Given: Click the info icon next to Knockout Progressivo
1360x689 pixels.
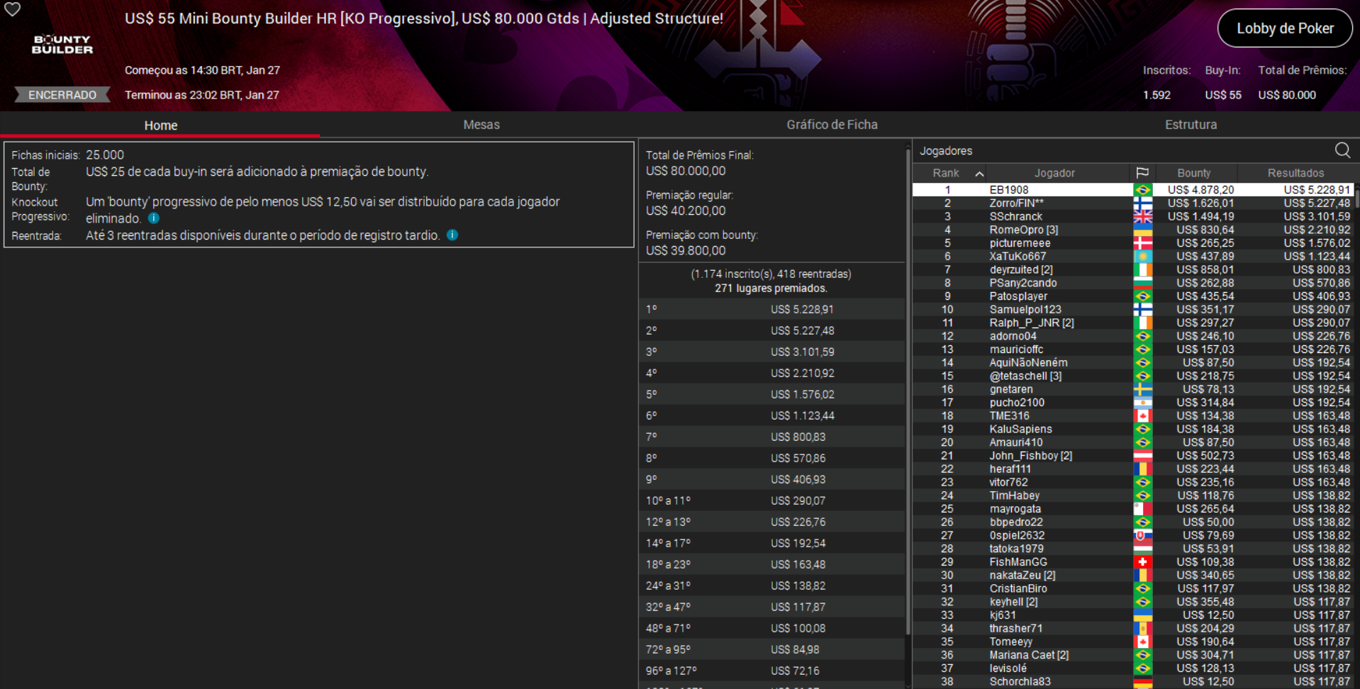Looking at the screenshot, I should 153,218.
